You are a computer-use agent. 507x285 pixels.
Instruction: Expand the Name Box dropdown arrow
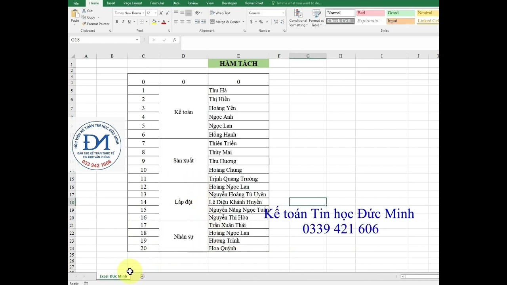point(137,40)
